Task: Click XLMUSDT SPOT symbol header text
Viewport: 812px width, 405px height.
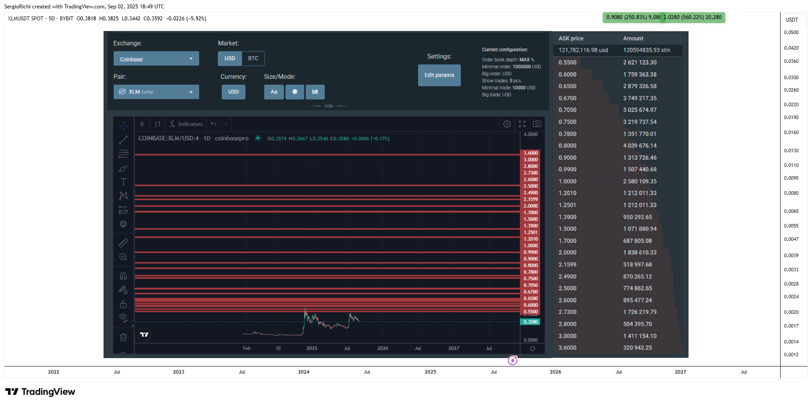Action: click(26, 19)
